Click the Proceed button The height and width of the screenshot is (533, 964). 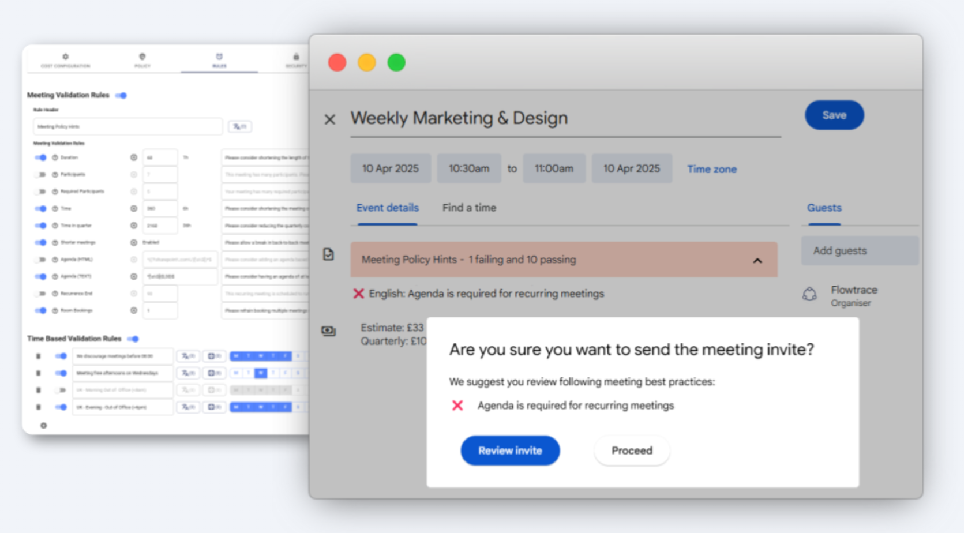pyautogui.click(x=632, y=451)
